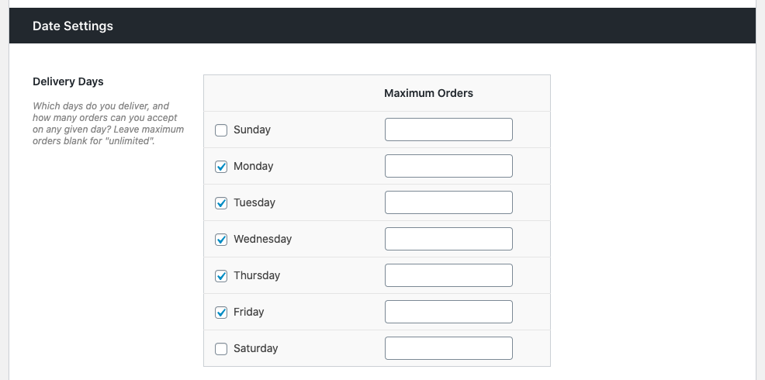This screenshot has width=765, height=380.
Task: Deselect Friday as a delivery day
Action: pos(221,313)
